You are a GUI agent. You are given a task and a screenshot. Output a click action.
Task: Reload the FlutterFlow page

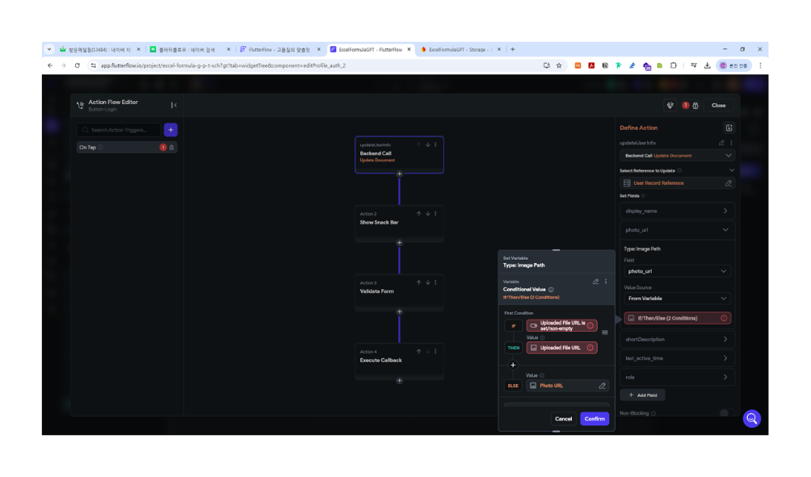(x=77, y=65)
